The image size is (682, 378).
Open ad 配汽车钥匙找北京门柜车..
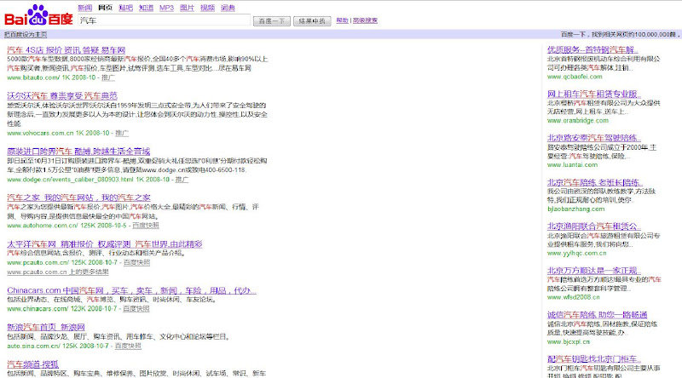point(594,359)
